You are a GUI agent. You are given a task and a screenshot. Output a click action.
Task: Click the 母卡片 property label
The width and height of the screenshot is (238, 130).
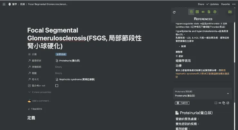click(35, 79)
